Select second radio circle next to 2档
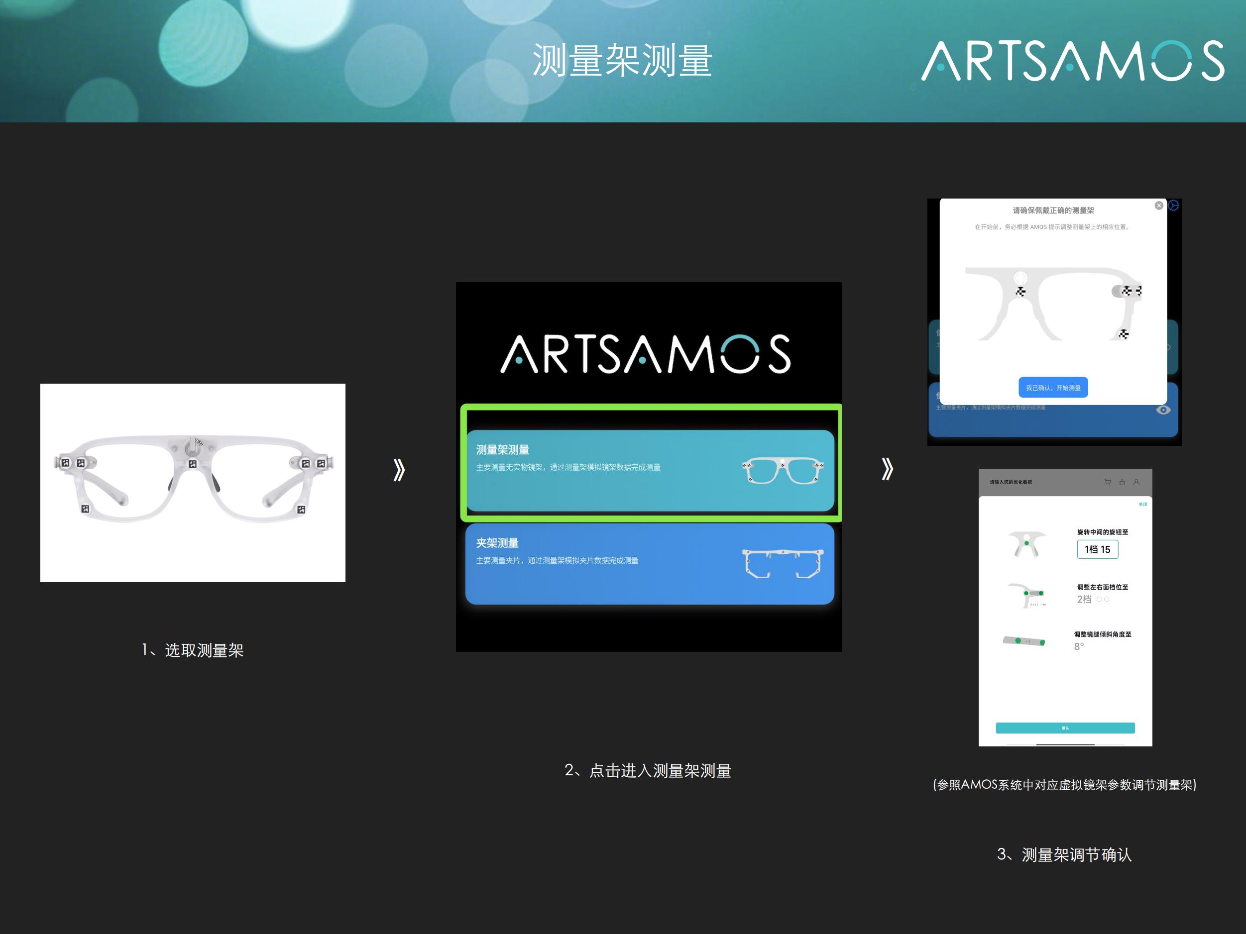The width and height of the screenshot is (1246, 934). (1107, 599)
